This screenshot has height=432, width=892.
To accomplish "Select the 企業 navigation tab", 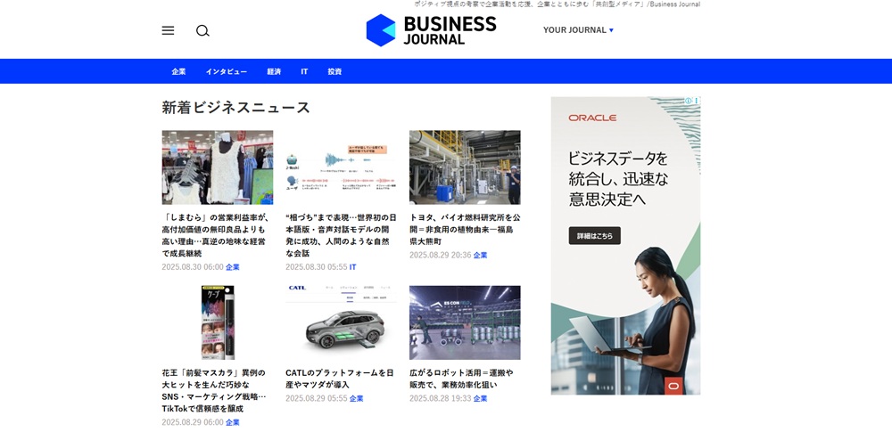I will coord(178,71).
